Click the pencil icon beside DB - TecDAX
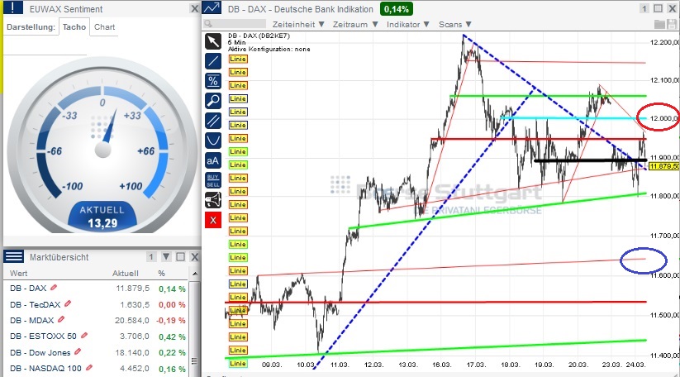 (x=68, y=303)
